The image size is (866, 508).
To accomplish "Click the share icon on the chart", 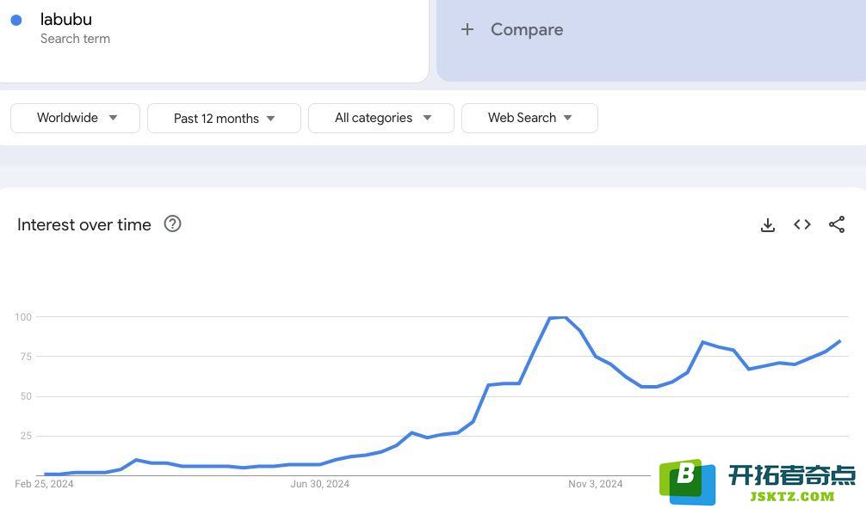I will pos(837,224).
